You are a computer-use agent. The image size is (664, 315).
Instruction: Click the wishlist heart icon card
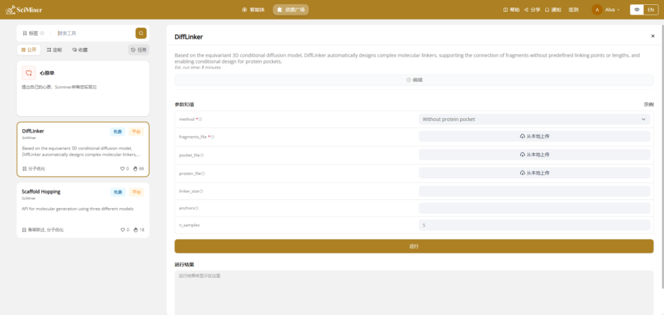[x=28, y=73]
